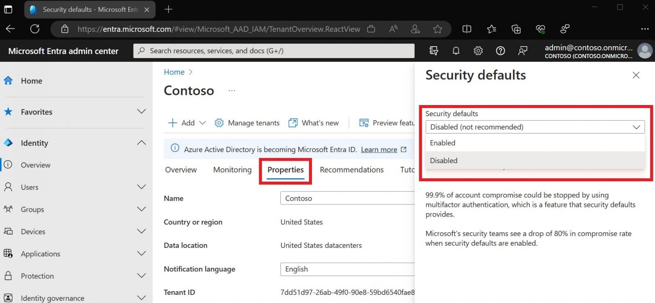Open Browser essentials heart icon
The image size is (655, 303).
click(x=540, y=29)
